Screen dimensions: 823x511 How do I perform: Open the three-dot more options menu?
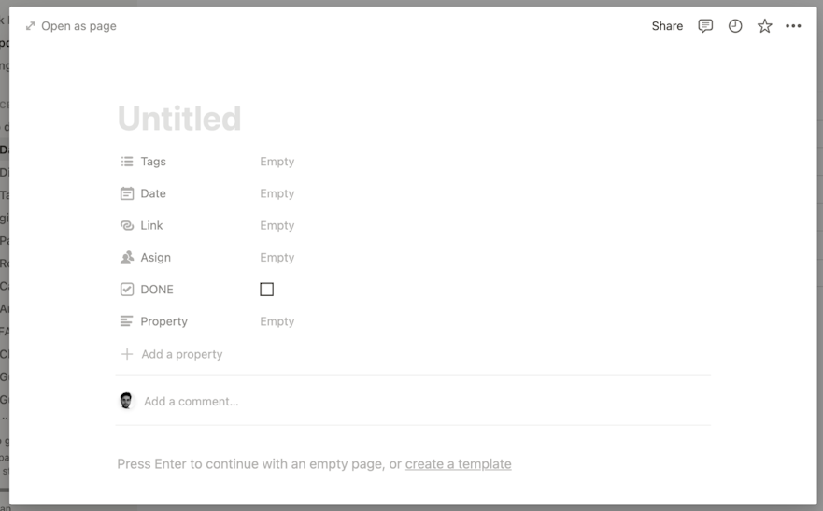pyautogui.click(x=793, y=26)
